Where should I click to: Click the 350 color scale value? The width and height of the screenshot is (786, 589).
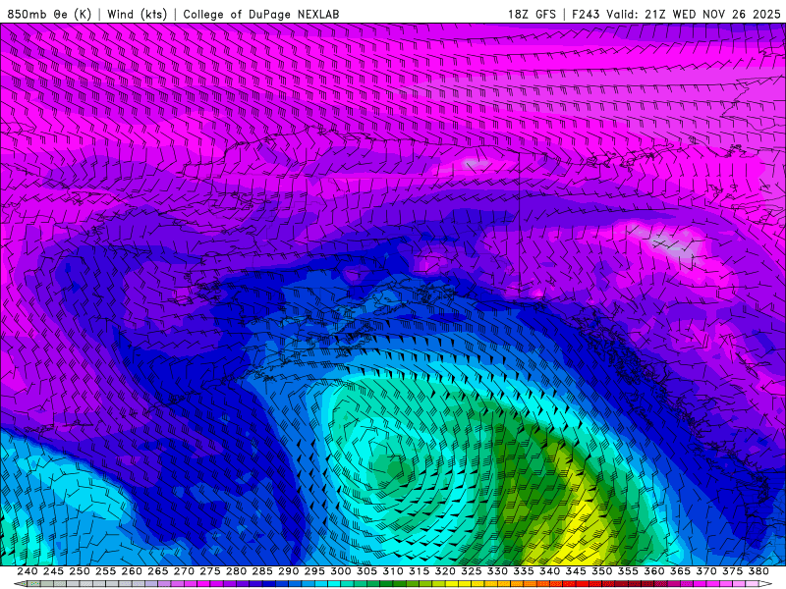(601, 571)
